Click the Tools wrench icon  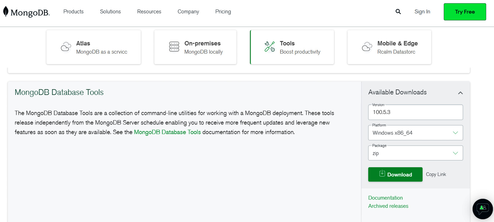click(270, 47)
